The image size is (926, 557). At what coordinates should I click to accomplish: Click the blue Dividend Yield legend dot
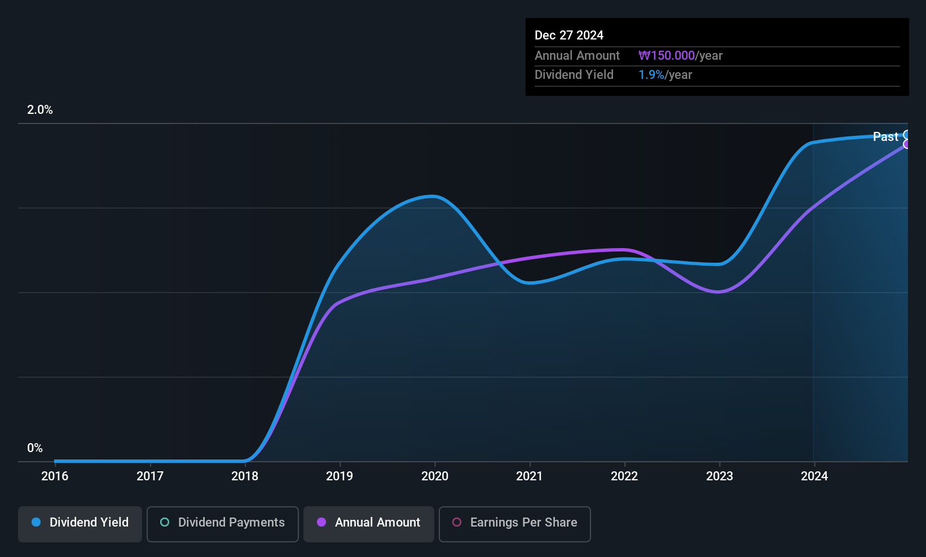pos(36,522)
